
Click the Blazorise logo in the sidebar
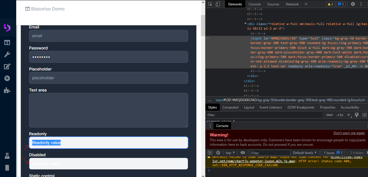[x=8, y=27]
